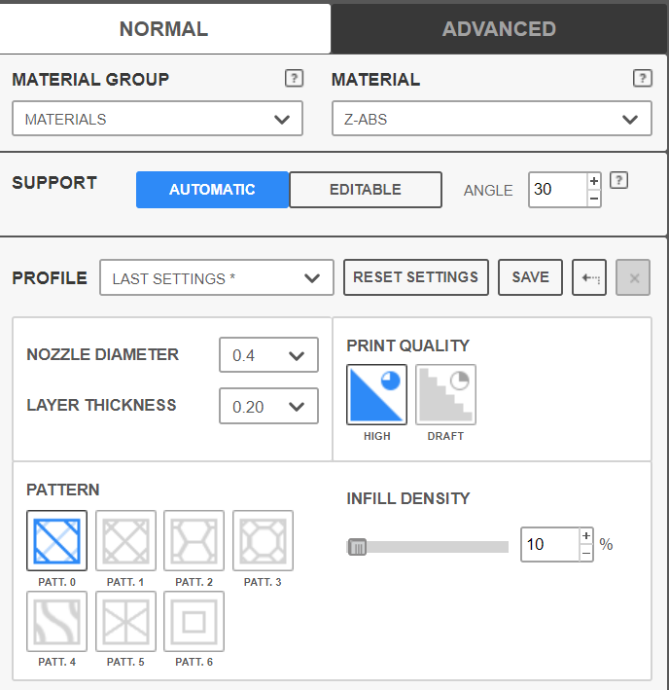
Task: Expand the Z-ABS material dropdown
Action: (x=491, y=120)
